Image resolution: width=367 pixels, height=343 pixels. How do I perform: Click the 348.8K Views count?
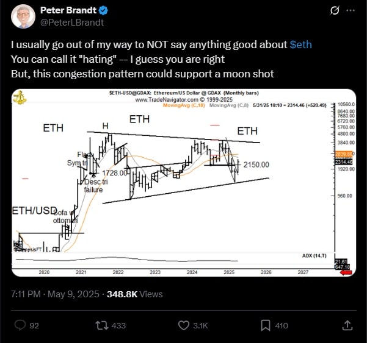(135, 294)
